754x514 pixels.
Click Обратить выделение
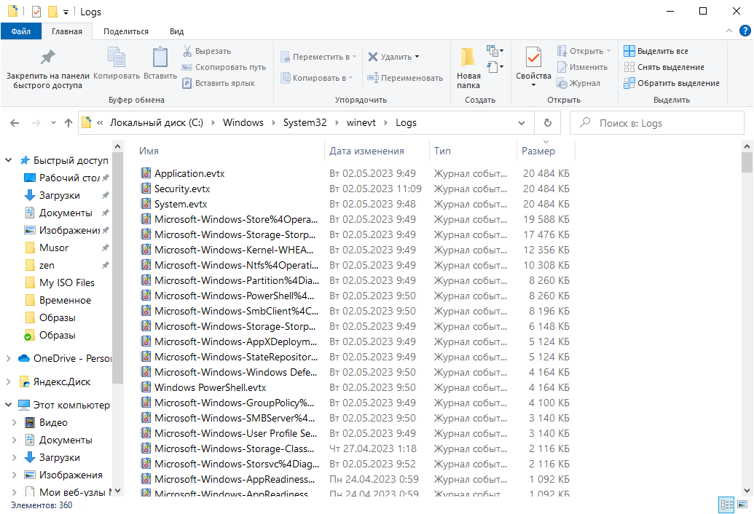[x=672, y=83]
